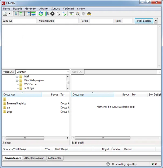
Task: Click the local file list horizontal scrollbar
Action: tap(25, 138)
